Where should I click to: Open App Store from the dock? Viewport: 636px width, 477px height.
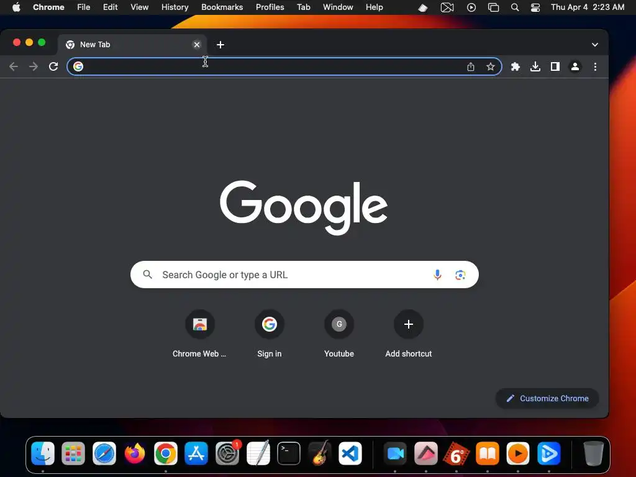click(x=196, y=453)
